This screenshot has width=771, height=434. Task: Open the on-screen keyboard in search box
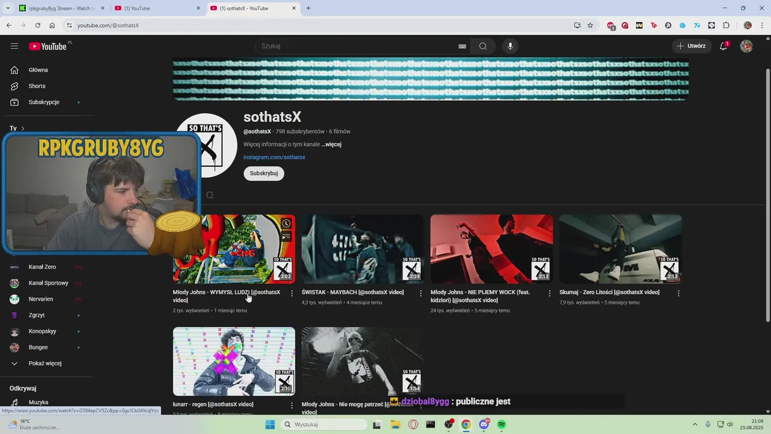[x=462, y=46]
